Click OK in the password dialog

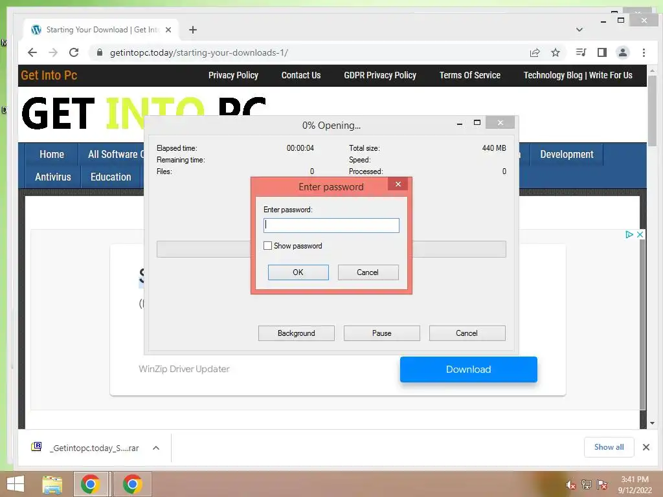298,272
